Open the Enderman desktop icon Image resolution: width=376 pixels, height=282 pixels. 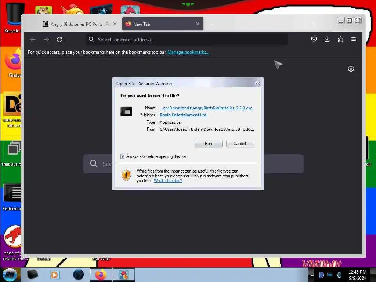click(12, 197)
